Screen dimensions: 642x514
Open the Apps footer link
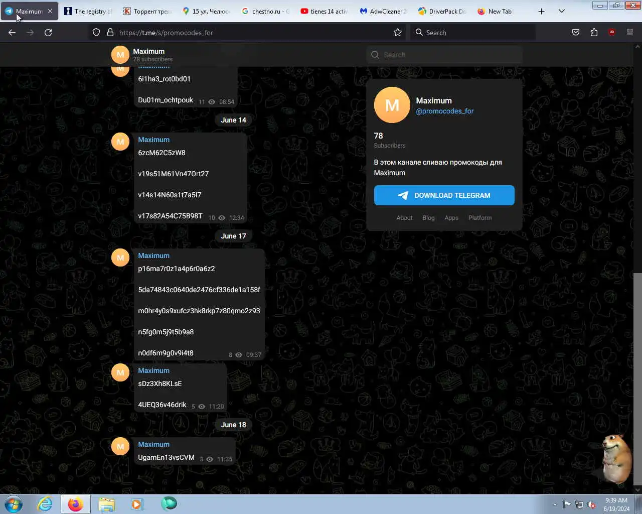pyautogui.click(x=451, y=218)
